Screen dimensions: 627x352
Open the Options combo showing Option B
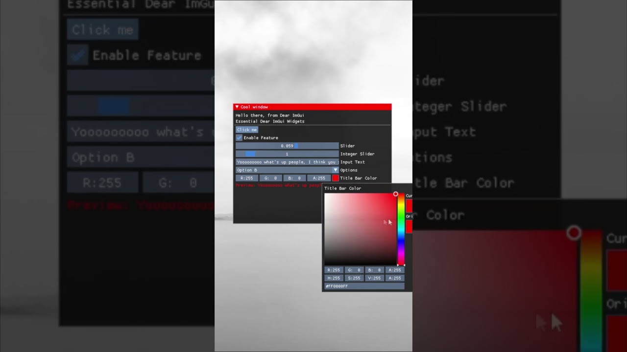(287, 170)
